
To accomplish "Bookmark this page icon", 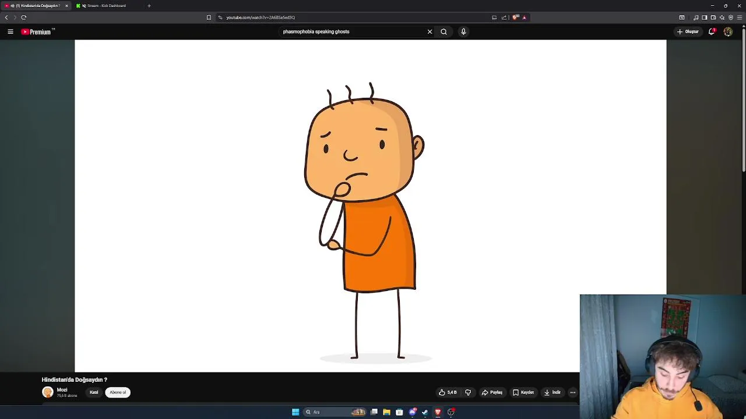I will (x=209, y=17).
